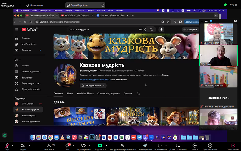Click the YouTube logo
This screenshot has height=151, width=241.
coord(29,29)
